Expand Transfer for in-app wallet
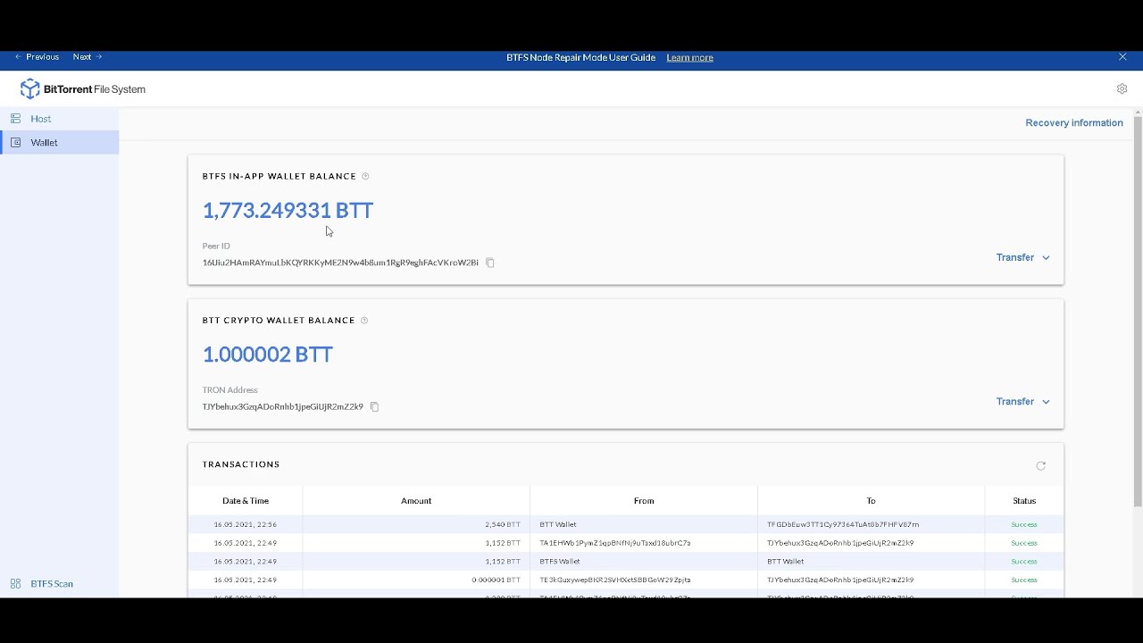The image size is (1143, 643). (x=1022, y=257)
